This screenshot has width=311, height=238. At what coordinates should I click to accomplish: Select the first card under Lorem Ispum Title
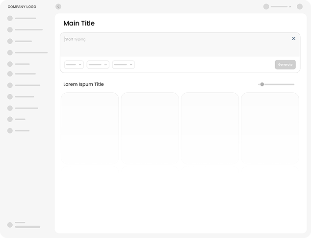[90, 127]
